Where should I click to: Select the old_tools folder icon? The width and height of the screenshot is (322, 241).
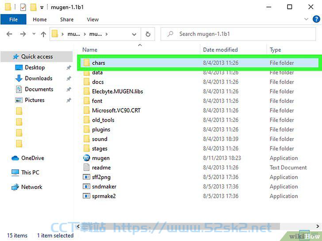[x=87, y=120]
